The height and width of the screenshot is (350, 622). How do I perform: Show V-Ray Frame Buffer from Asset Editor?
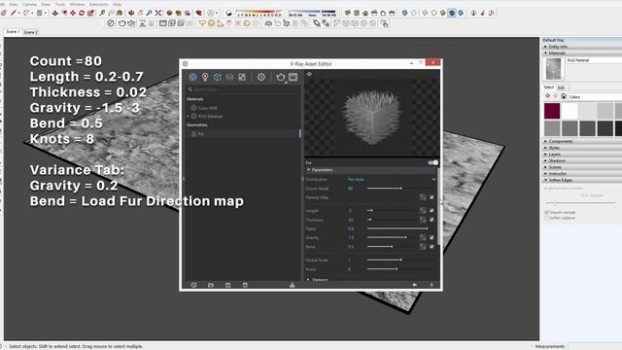click(x=294, y=77)
